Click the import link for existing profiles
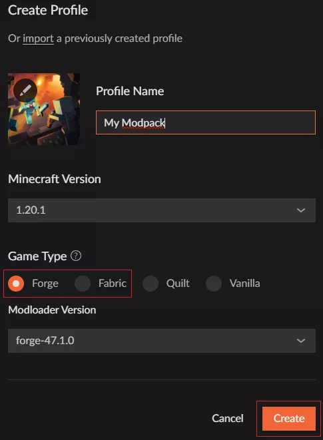The height and width of the screenshot is (440, 323). point(38,39)
